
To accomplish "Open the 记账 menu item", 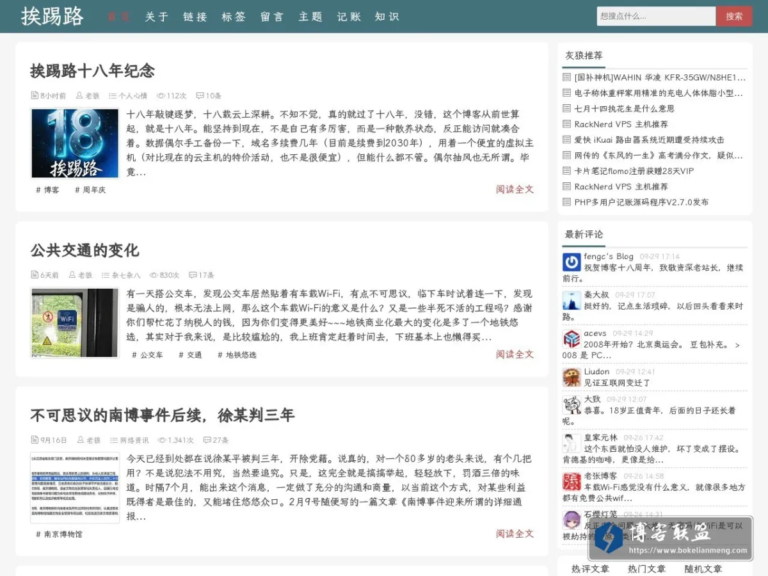I will click(348, 17).
